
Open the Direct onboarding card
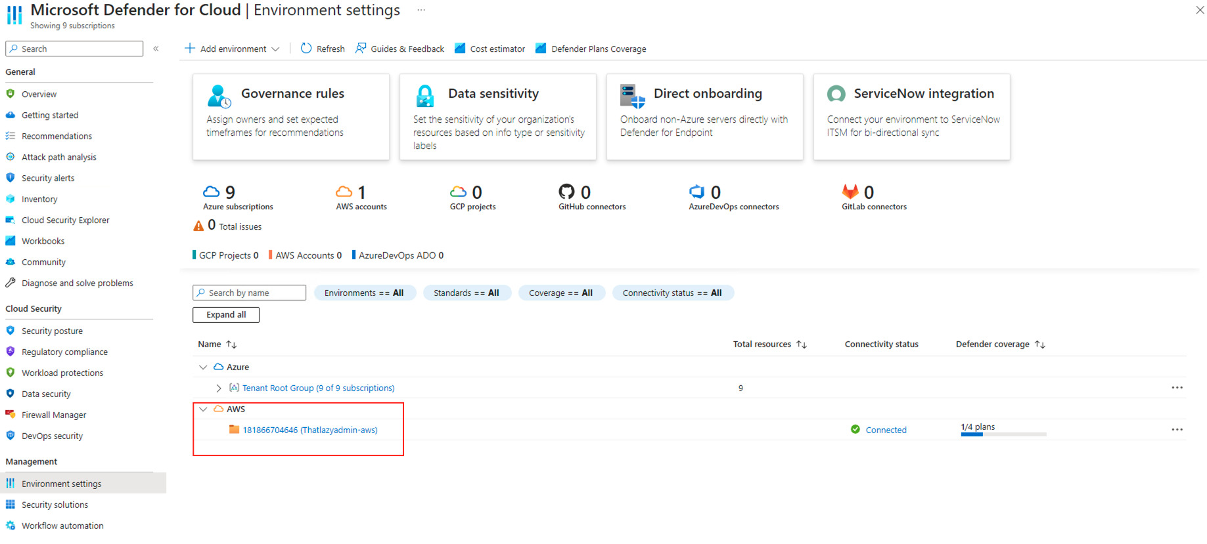(x=704, y=116)
